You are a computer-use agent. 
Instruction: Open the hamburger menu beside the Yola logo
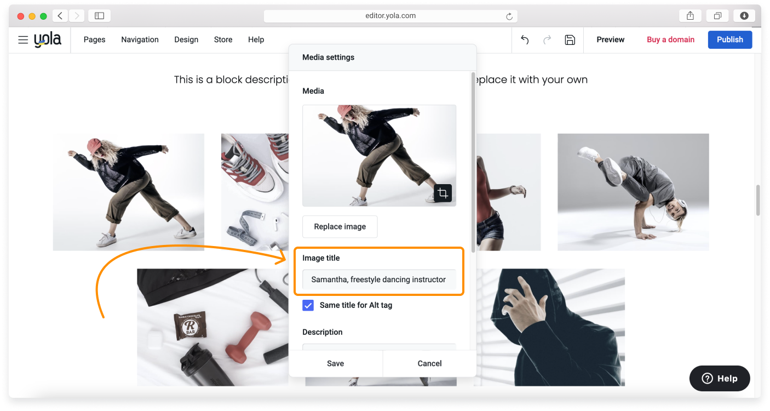[x=23, y=39]
